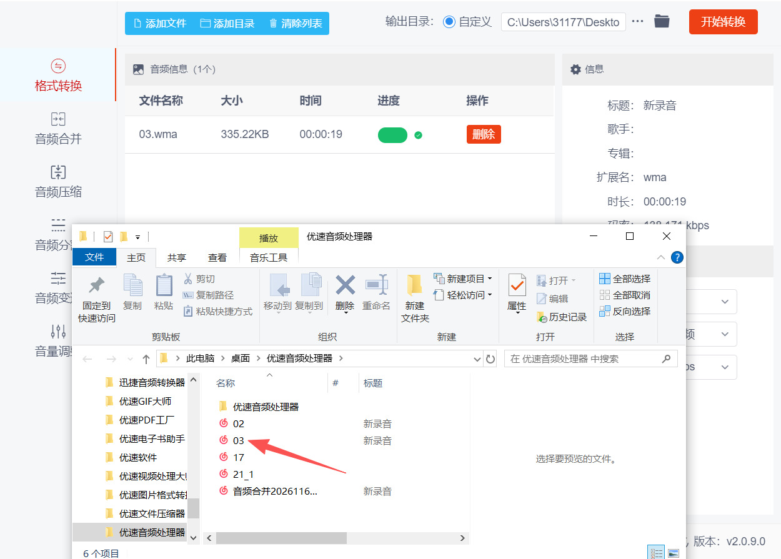781x559 pixels.
Task: Open the 文件 menu in Explorer
Action: (94, 257)
